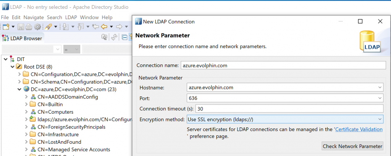Click the quick search value field
This screenshot has width=391, height=156.
[107, 49]
